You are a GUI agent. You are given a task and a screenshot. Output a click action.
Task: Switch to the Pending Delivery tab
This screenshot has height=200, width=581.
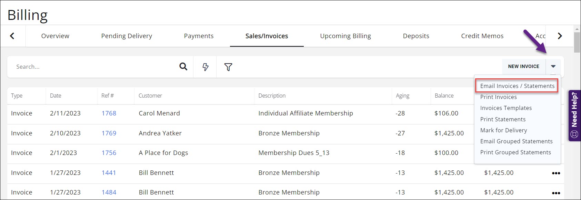[127, 36]
